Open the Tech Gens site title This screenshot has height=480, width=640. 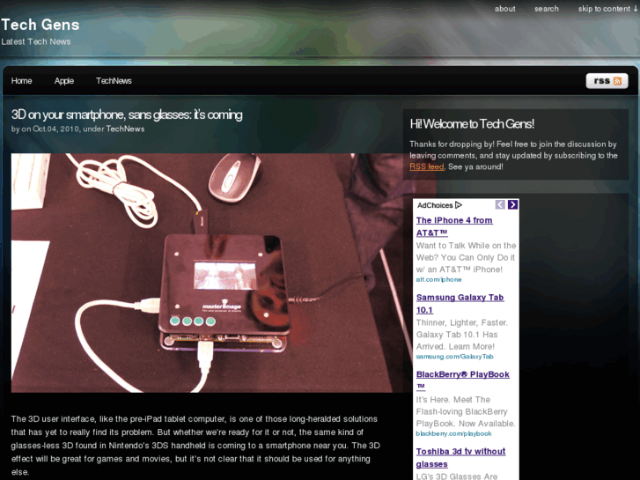pos(40,25)
